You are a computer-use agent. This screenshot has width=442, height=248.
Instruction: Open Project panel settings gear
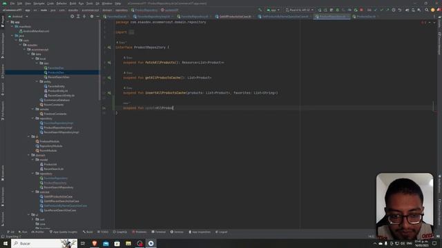coord(92,17)
